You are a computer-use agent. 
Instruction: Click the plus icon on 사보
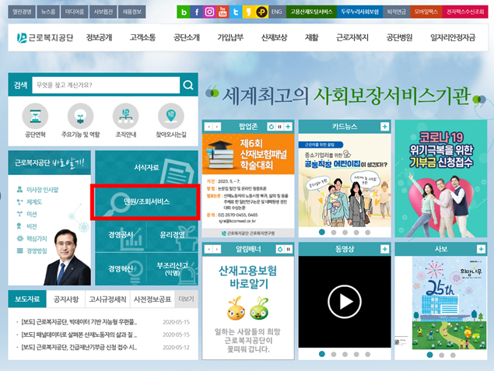[x=481, y=249]
